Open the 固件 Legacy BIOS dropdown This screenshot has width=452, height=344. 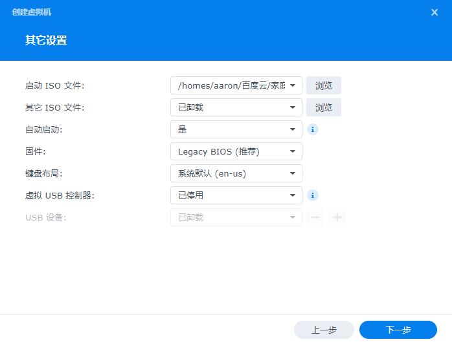tap(236, 151)
